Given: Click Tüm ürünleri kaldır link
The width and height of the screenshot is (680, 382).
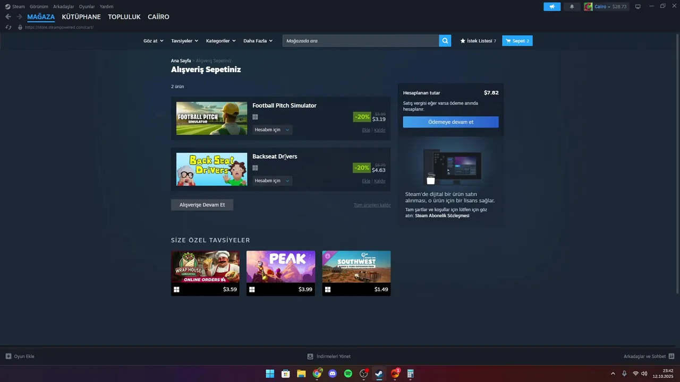Looking at the screenshot, I should click(372, 205).
